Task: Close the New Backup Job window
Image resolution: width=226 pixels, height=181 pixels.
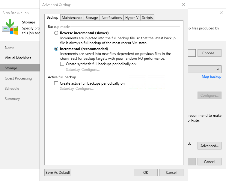Action: pyautogui.click(x=221, y=13)
